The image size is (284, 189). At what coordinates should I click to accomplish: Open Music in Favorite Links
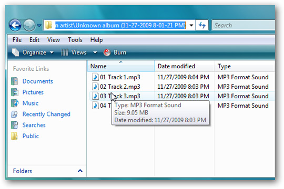31,103
